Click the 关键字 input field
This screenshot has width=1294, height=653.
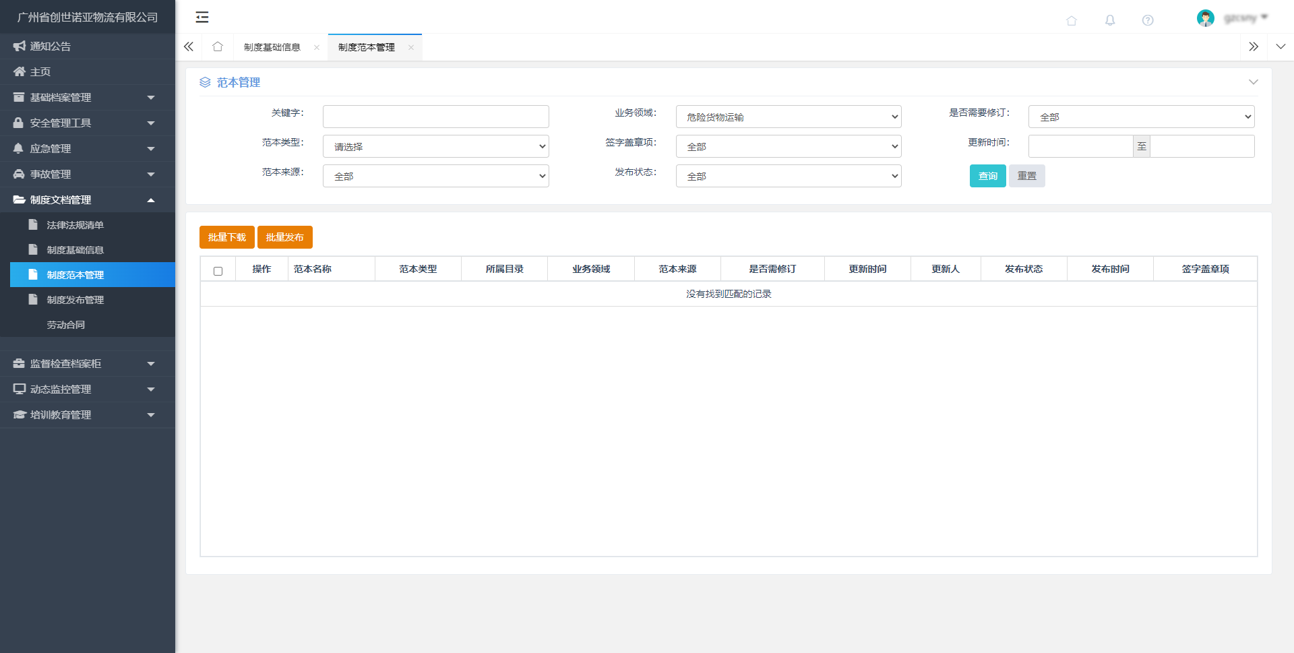click(x=435, y=117)
